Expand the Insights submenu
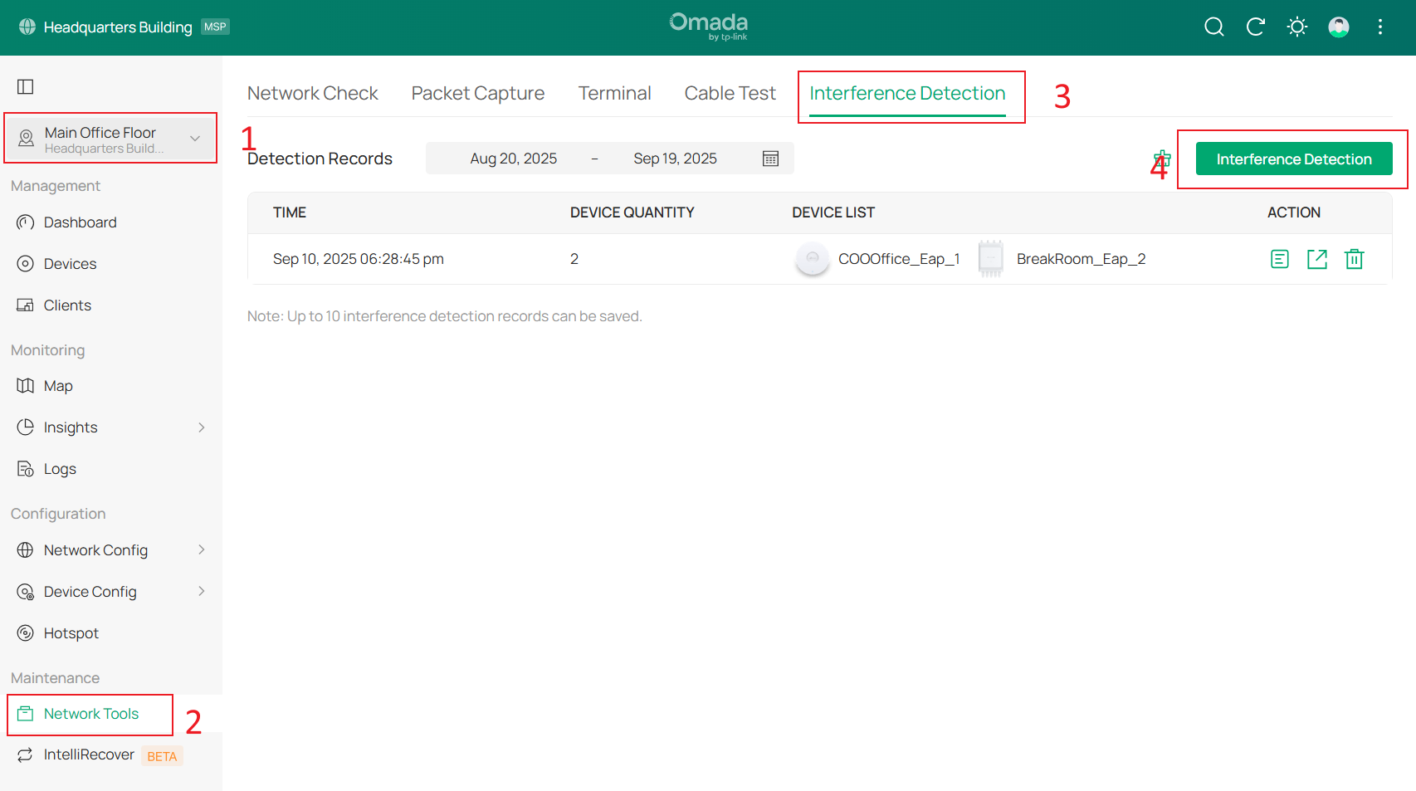The width and height of the screenshot is (1416, 791). coord(201,427)
